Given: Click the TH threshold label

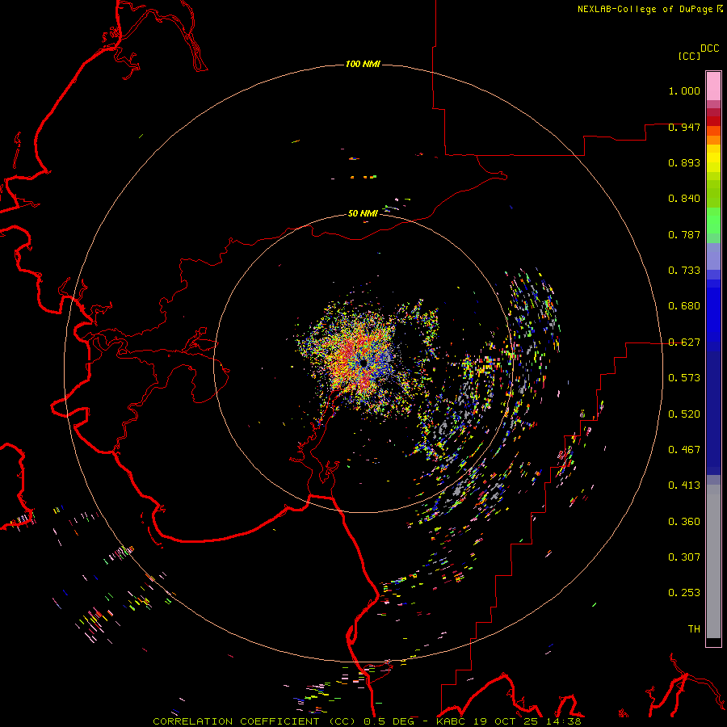Looking at the screenshot, I should click(694, 629).
